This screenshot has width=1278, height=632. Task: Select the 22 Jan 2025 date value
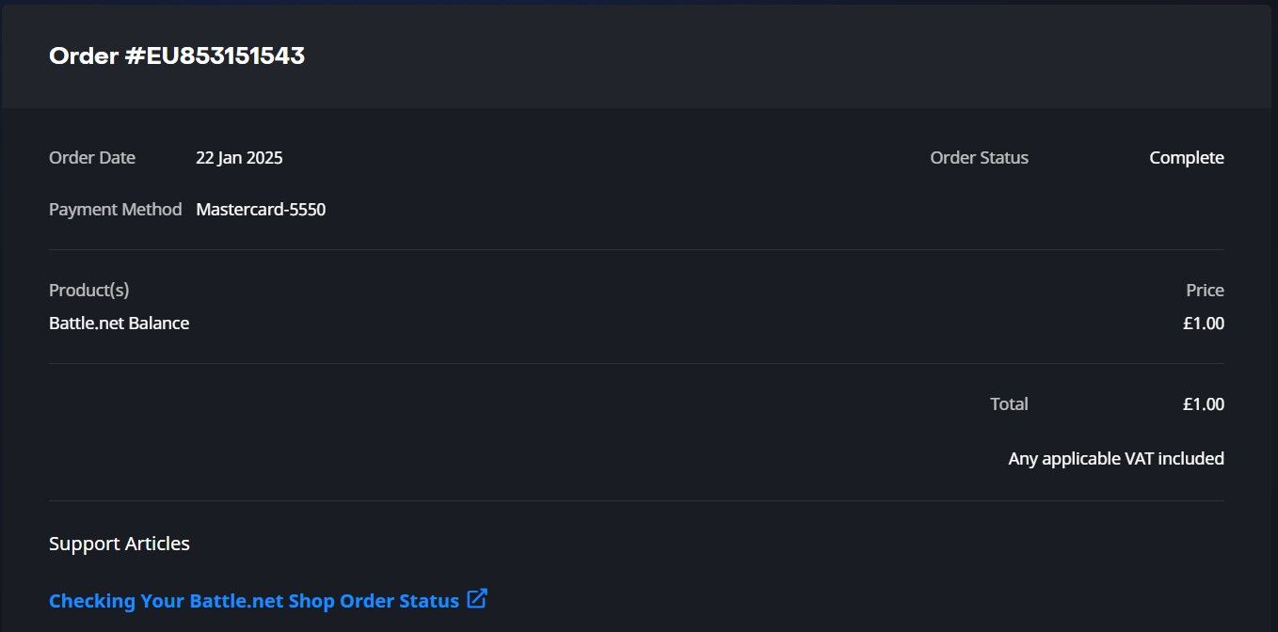click(x=239, y=158)
